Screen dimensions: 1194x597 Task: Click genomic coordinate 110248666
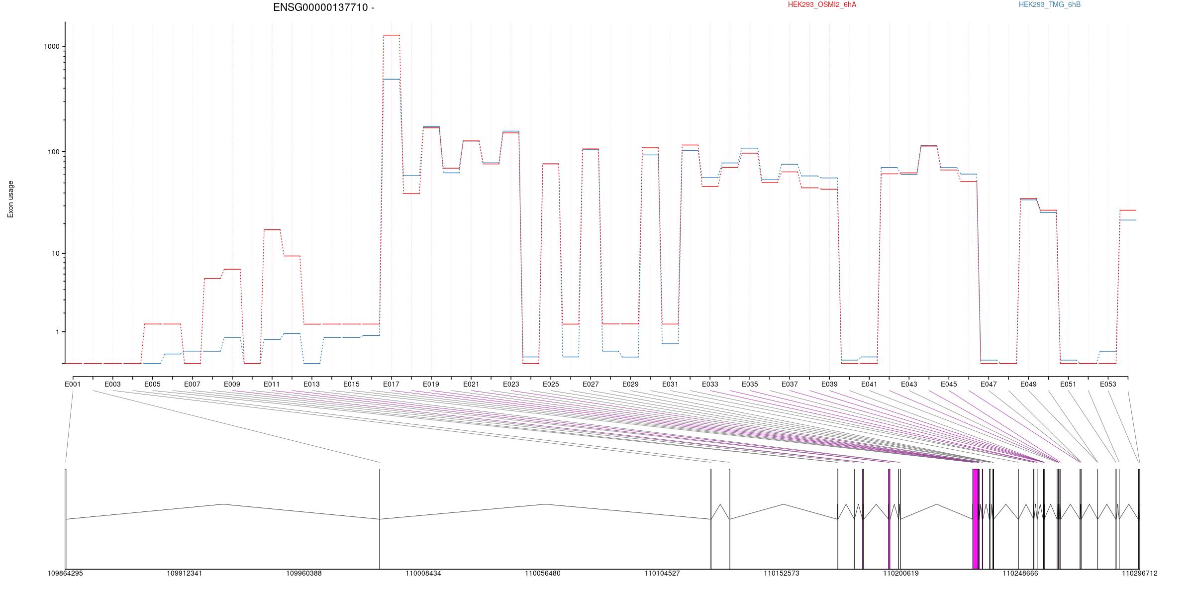(x=1020, y=573)
